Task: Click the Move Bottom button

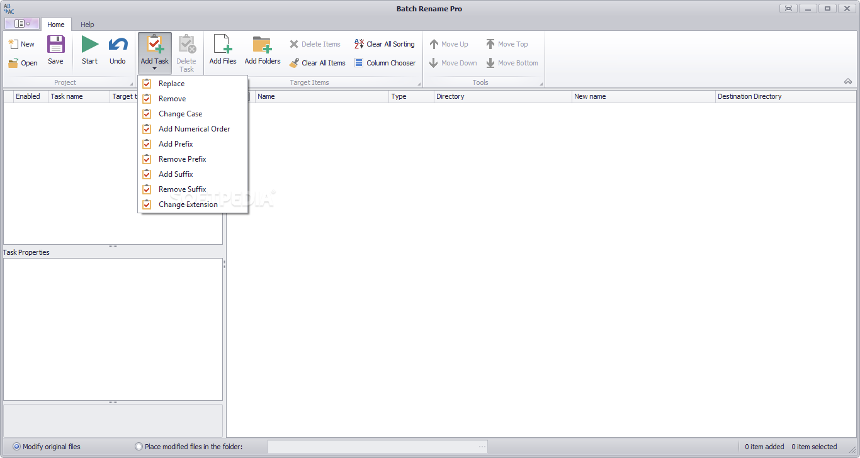Action: pos(512,63)
